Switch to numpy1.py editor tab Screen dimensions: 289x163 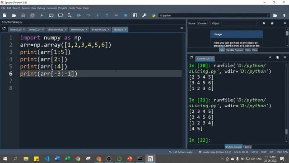[16, 29]
